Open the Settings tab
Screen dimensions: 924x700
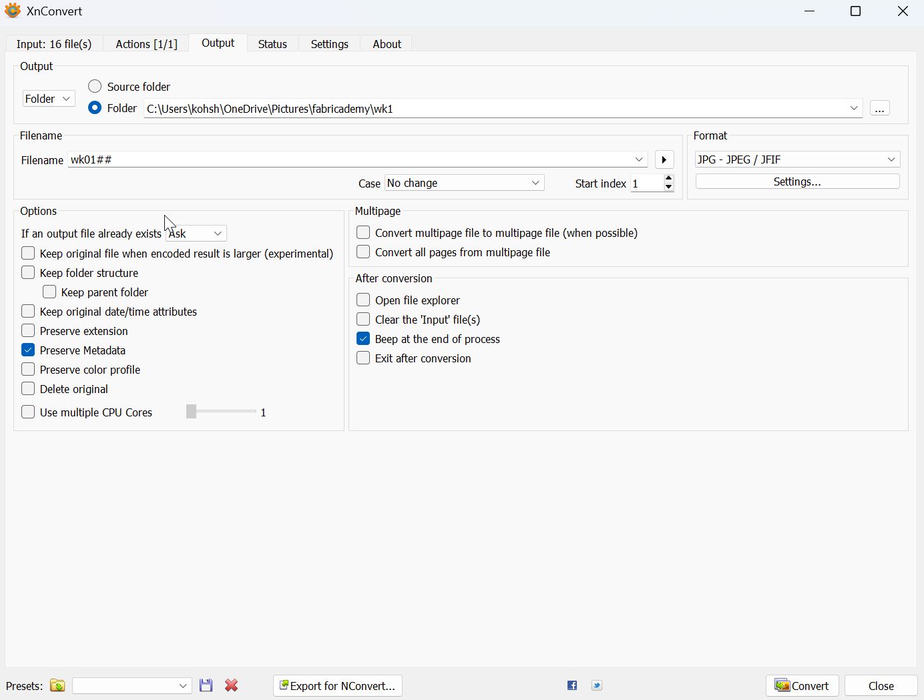click(x=330, y=44)
